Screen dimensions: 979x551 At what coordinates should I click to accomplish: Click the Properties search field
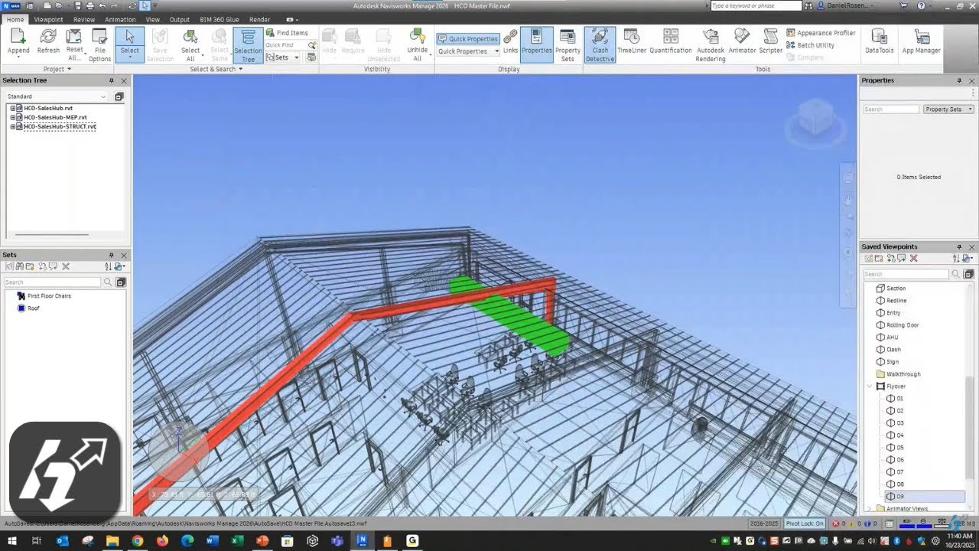click(x=891, y=109)
